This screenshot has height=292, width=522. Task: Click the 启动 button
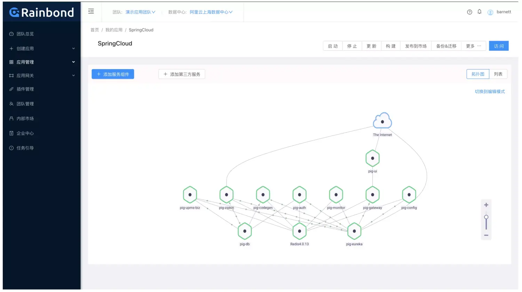pyautogui.click(x=333, y=46)
